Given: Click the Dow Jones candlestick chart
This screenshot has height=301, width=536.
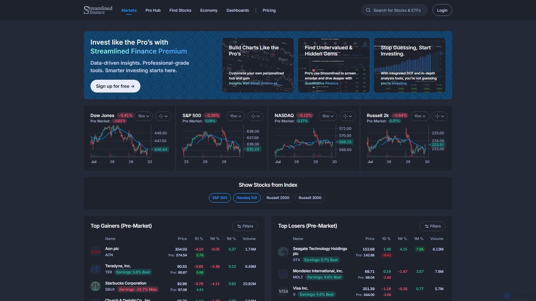Looking at the screenshot, I should (x=121, y=141).
